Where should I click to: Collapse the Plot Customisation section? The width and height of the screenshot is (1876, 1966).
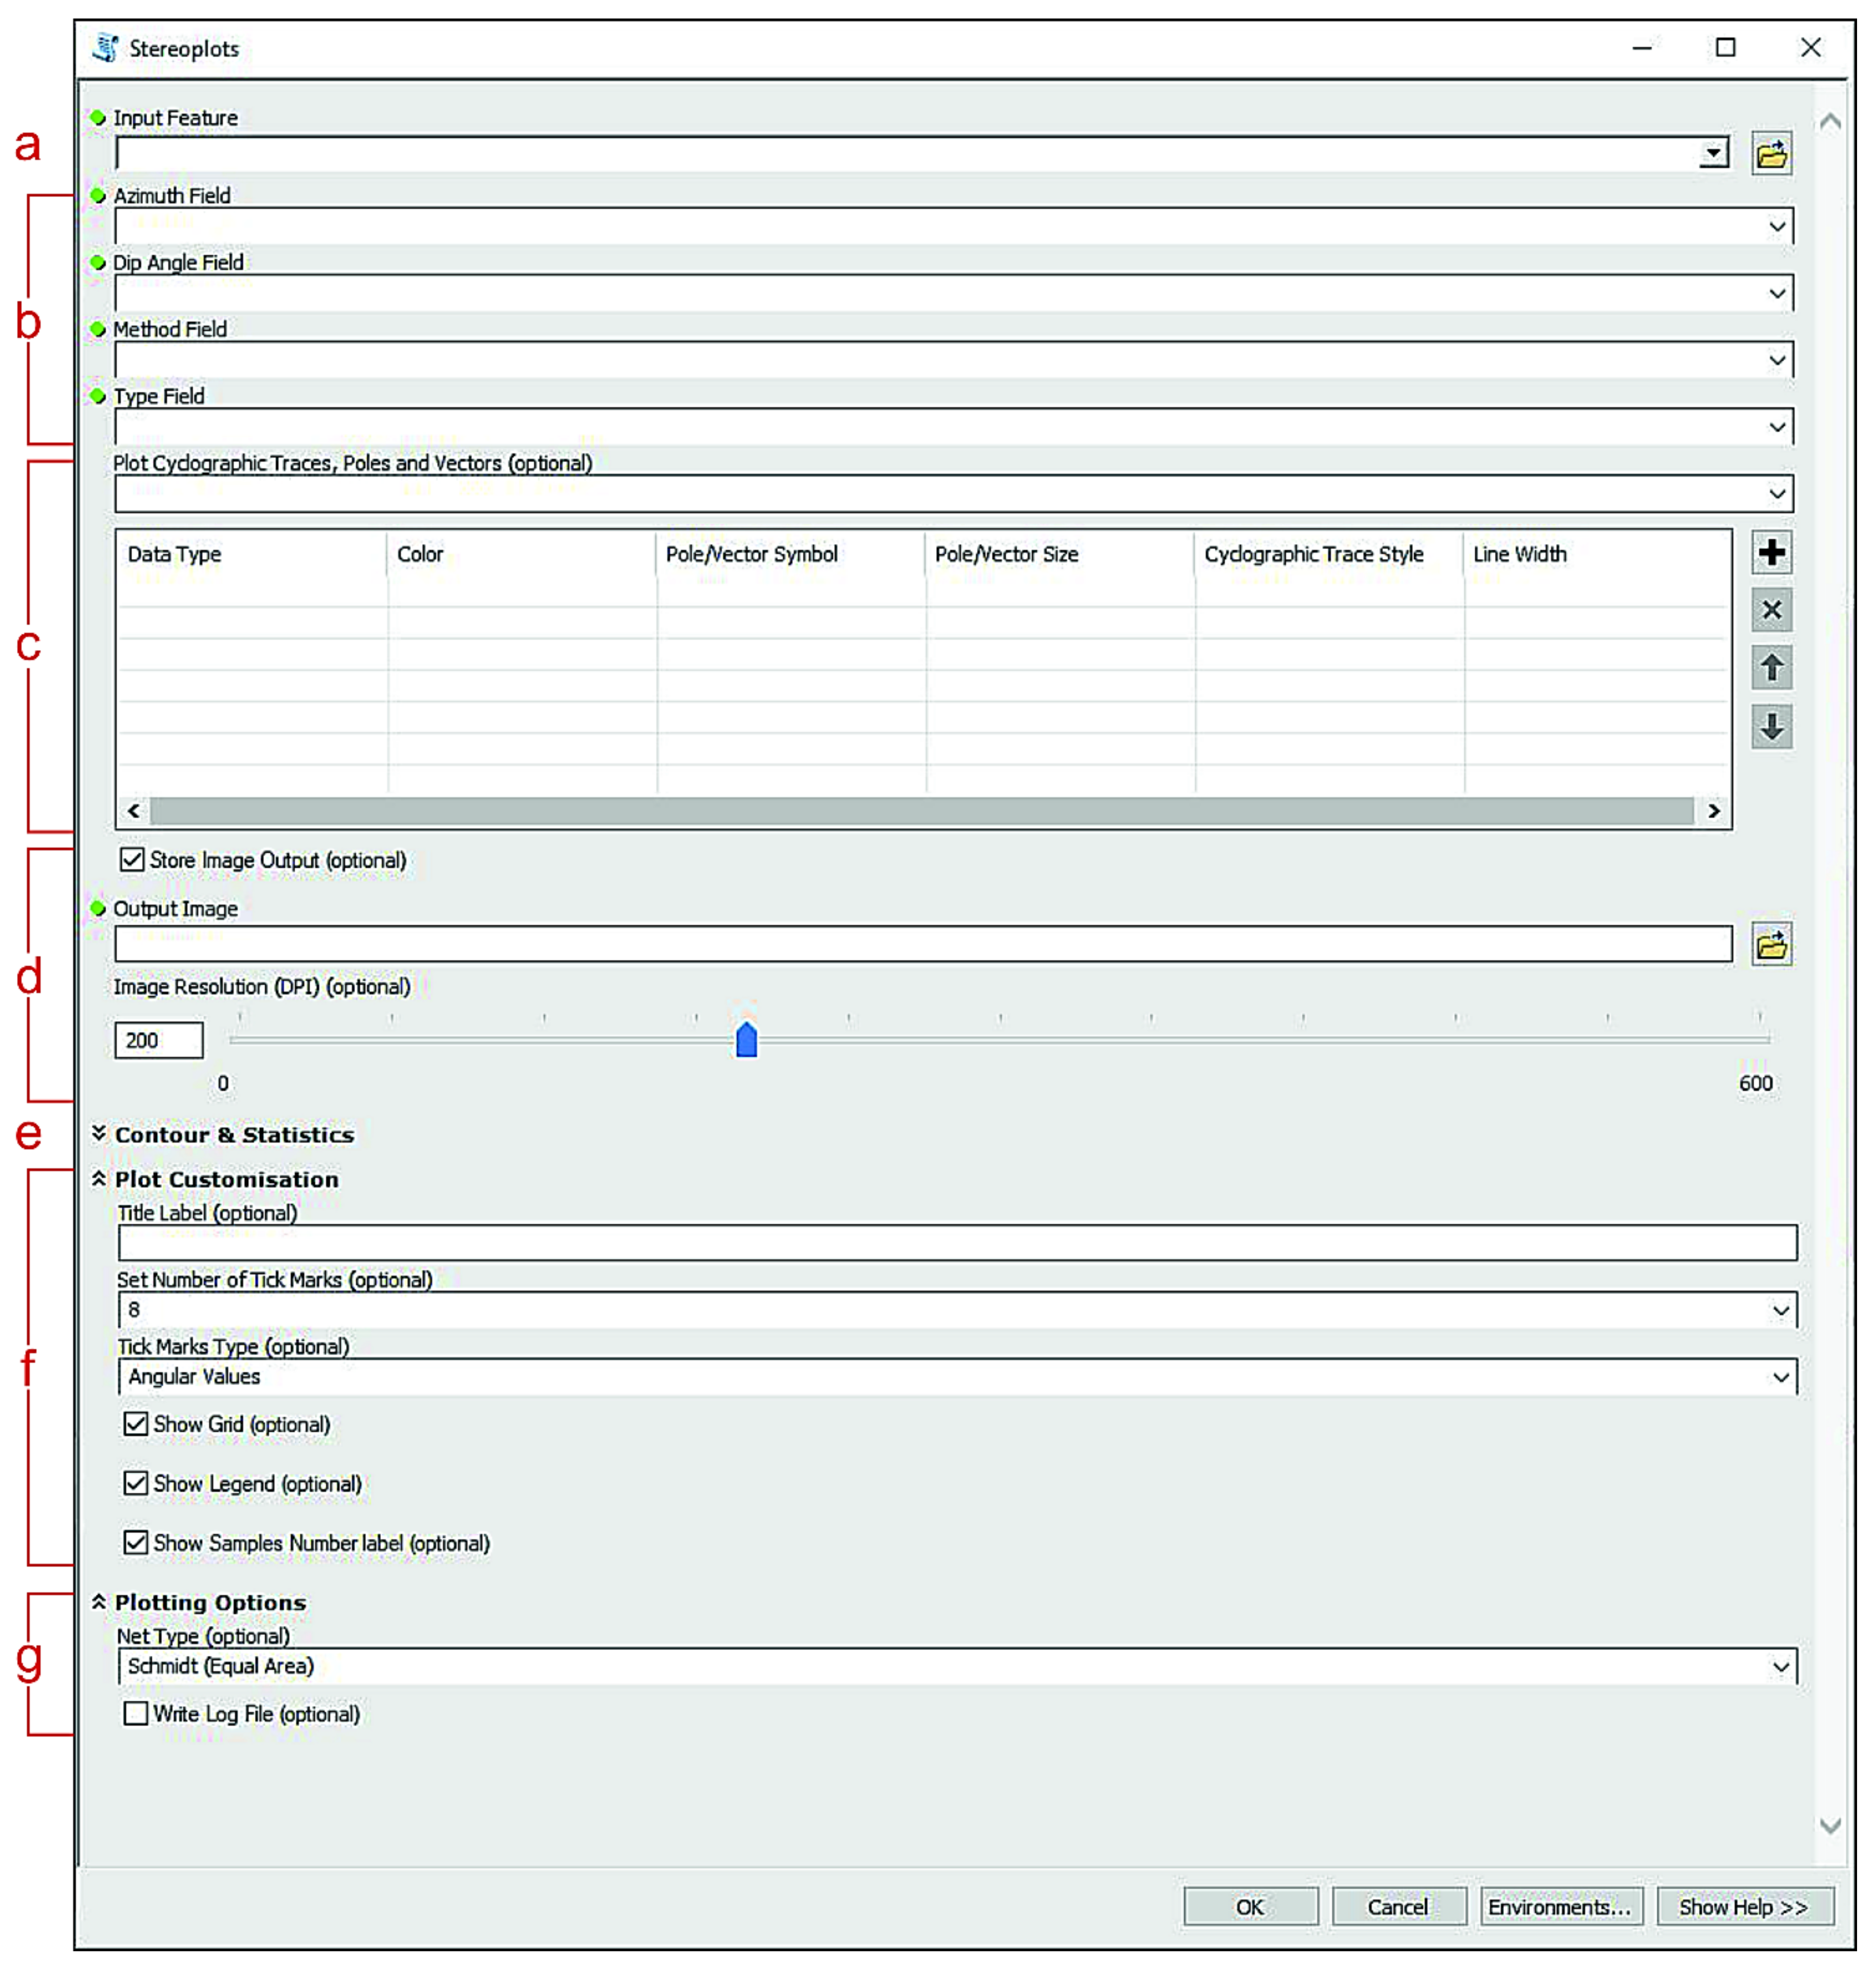99,1179
